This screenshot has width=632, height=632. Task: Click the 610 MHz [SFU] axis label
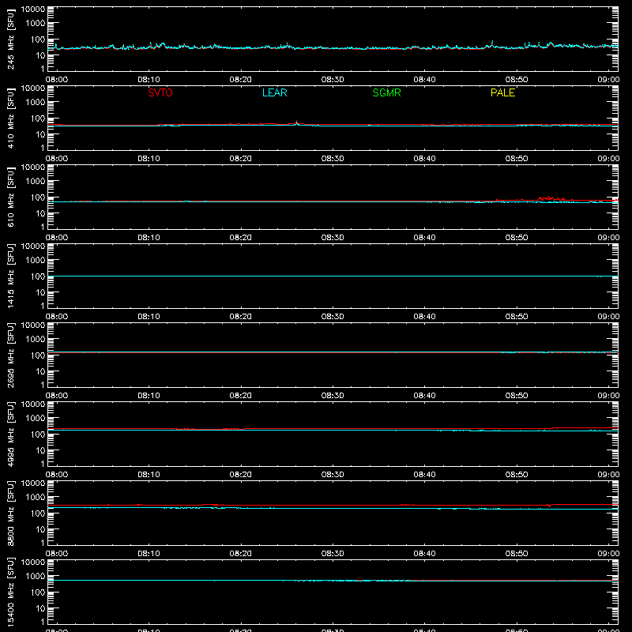pos(10,197)
